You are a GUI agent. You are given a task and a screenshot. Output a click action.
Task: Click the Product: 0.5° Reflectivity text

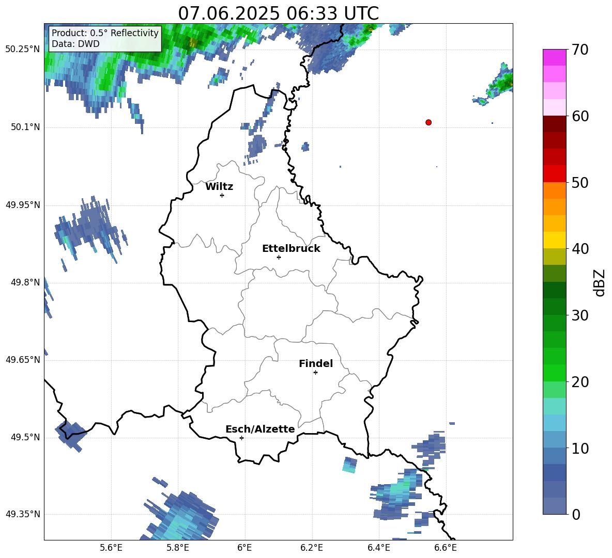coord(105,33)
